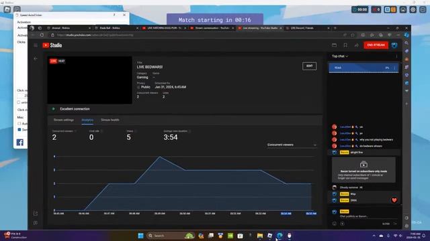This screenshot has width=430, height=241.
Task: Open the browser profile icon
Action: pos(32,28)
